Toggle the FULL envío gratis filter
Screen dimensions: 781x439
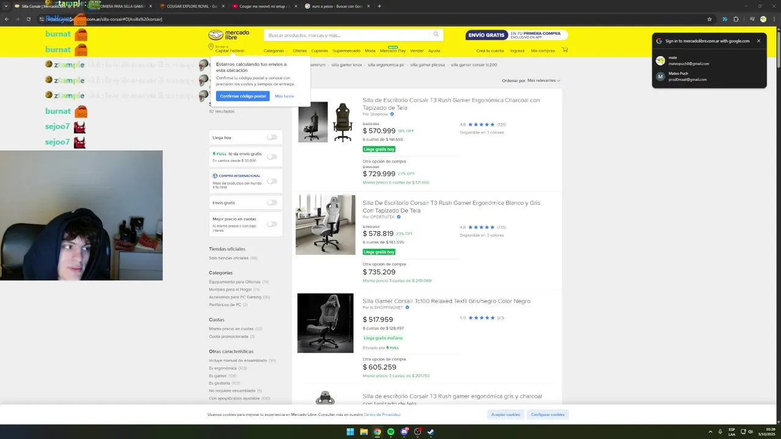272,157
